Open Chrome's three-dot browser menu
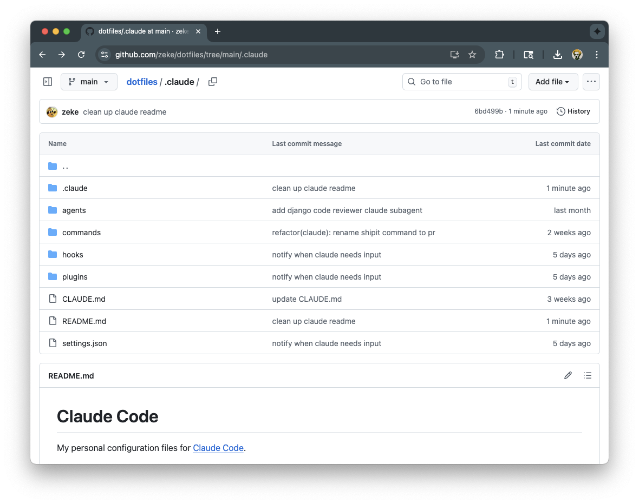639x504 pixels. click(596, 55)
